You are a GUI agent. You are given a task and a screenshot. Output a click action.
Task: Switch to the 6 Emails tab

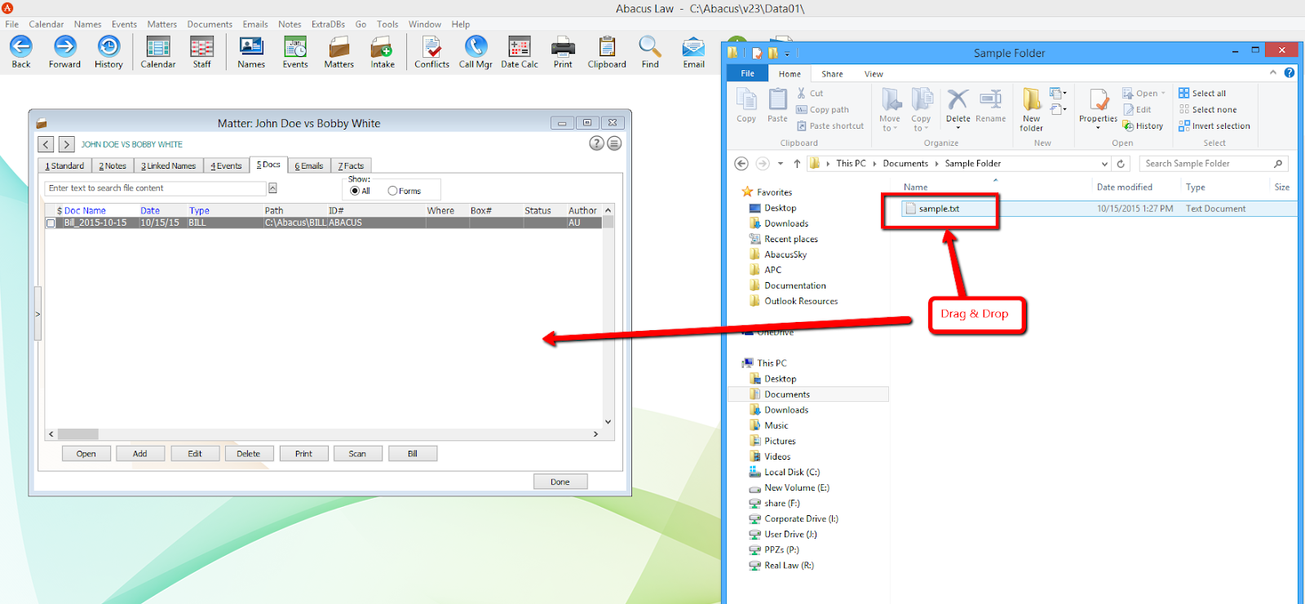click(309, 165)
